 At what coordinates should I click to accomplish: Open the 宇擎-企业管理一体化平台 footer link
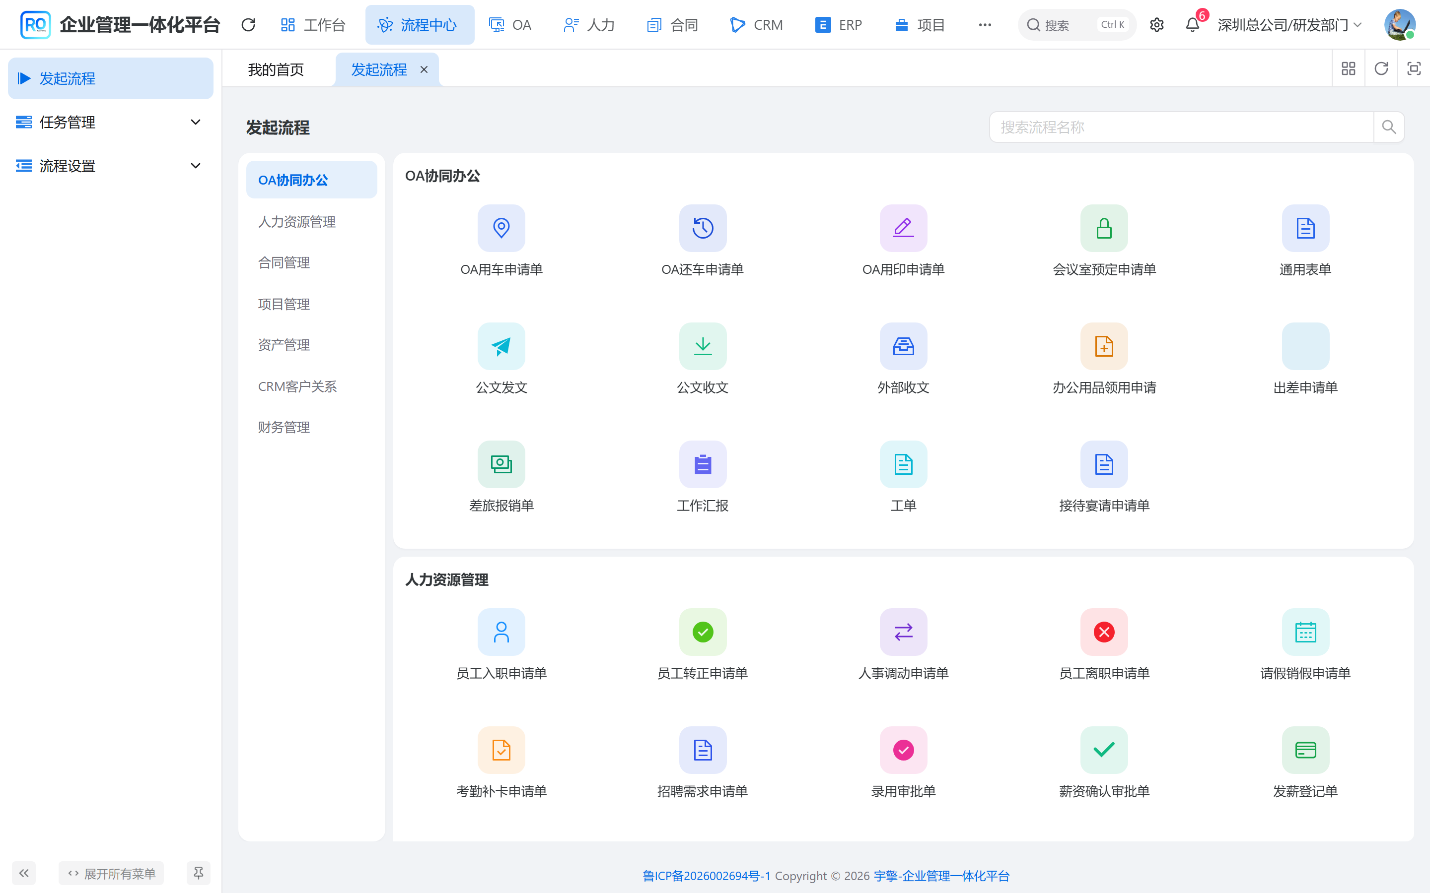[x=942, y=876]
